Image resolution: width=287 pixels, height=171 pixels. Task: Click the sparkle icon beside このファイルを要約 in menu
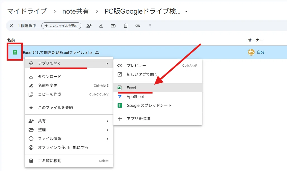(x=31, y=108)
